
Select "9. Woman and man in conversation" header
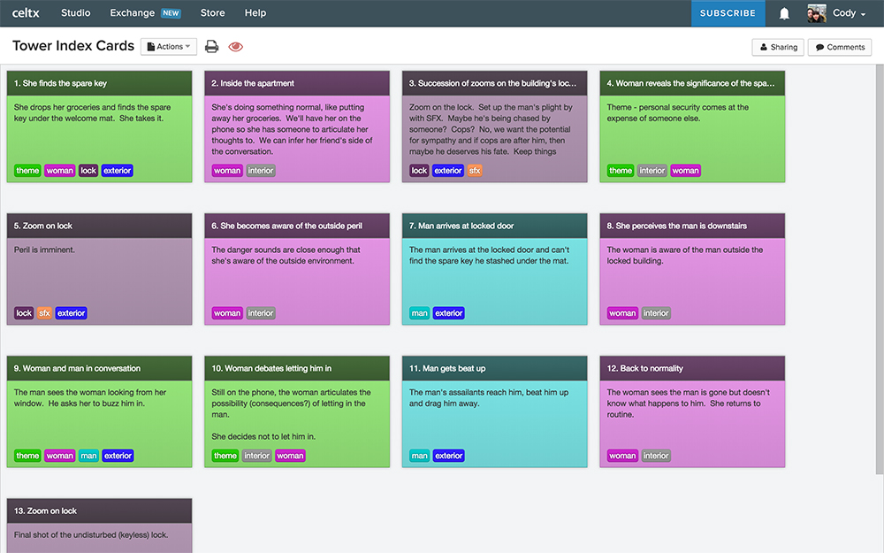[x=99, y=368]
